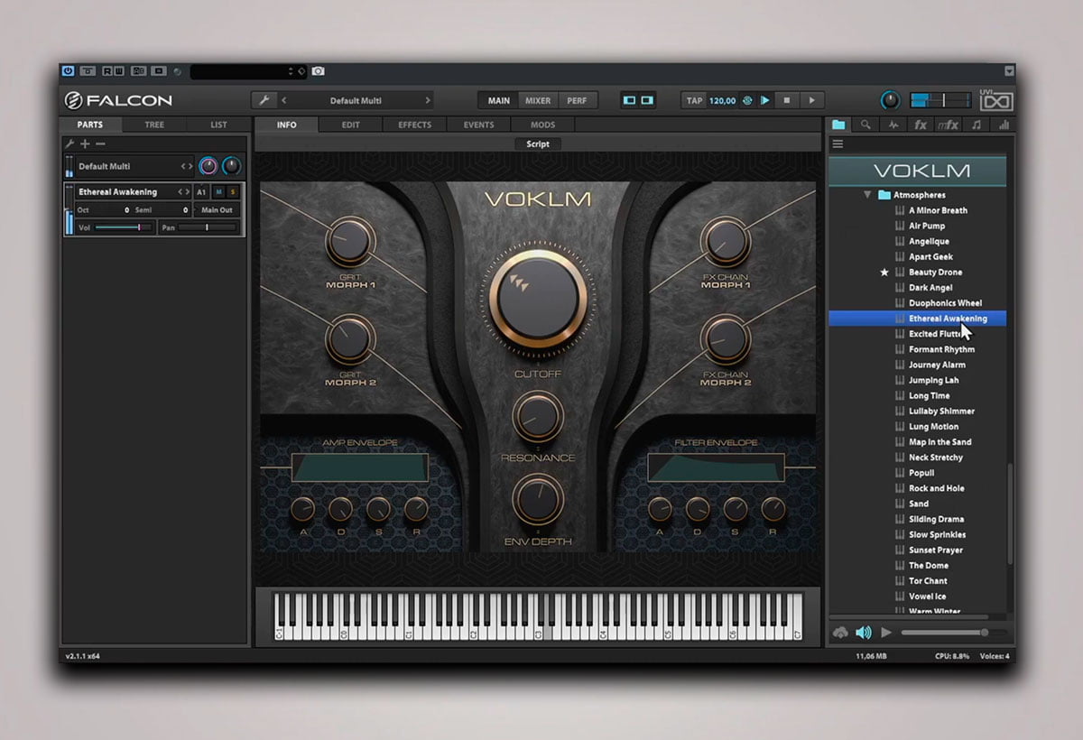Click the grey transport play button
This screenshot has width=1083, height=740.
tap(811, 100)
